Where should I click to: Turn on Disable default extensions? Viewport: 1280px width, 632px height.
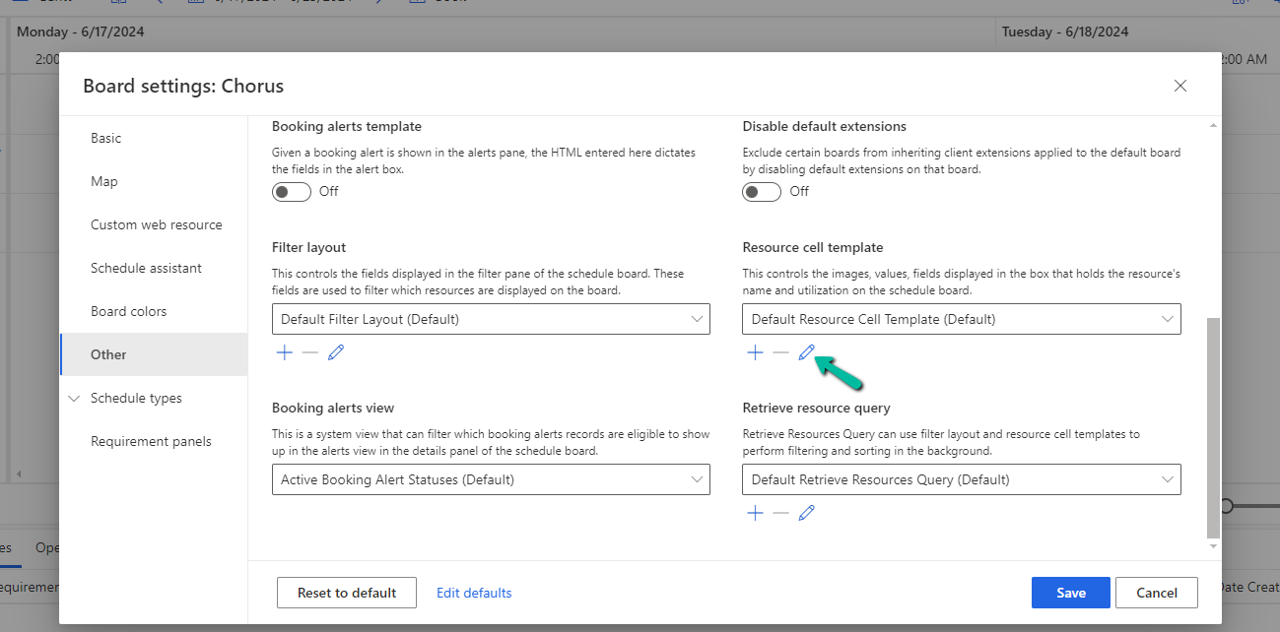[x=761, y=191]
